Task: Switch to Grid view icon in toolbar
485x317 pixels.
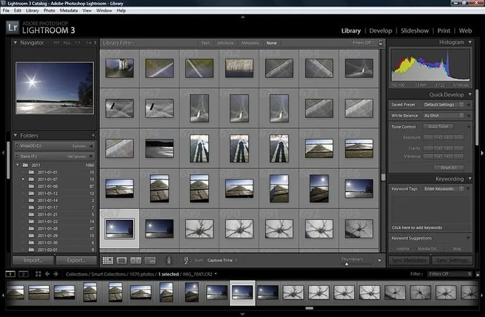Action: (107, 260)
